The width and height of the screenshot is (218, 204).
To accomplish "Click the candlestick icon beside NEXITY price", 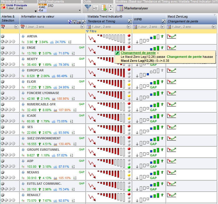I will click(23, 65).
